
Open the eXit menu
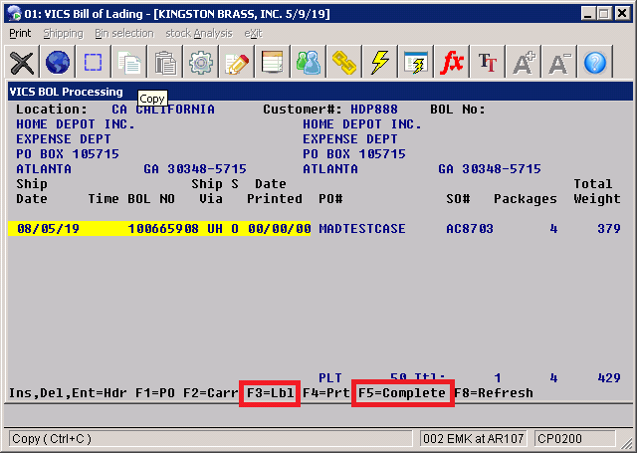pos(254,33)
